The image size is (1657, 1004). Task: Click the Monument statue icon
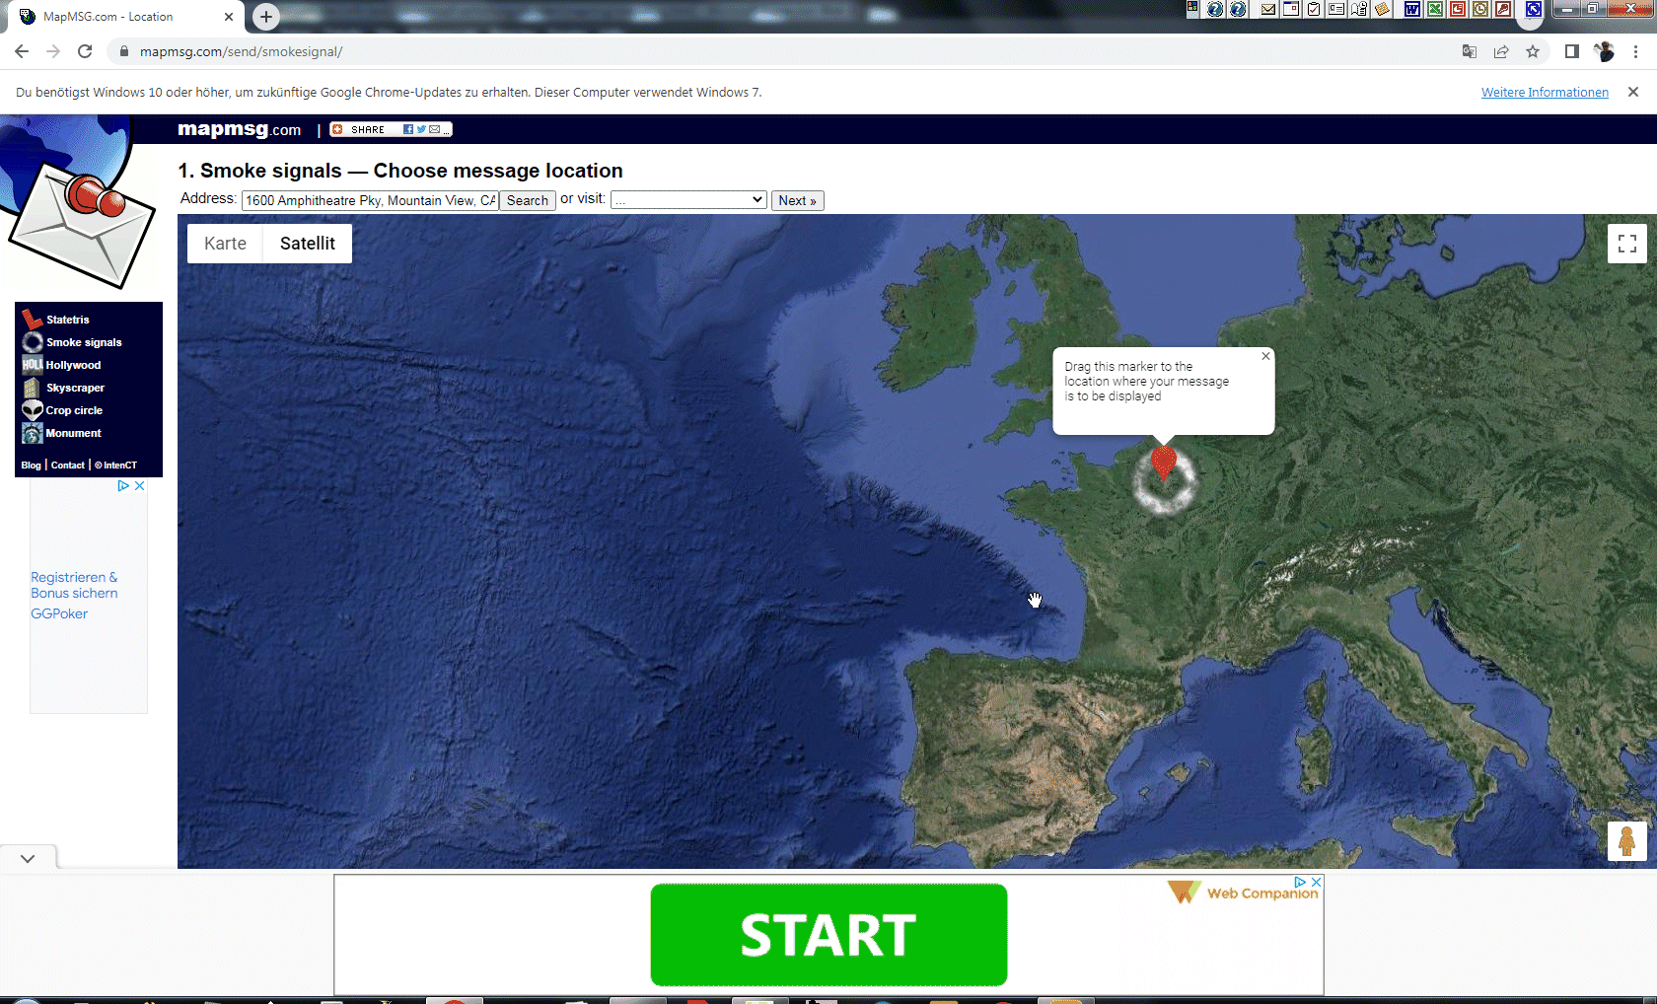click(x=33, y=433)
